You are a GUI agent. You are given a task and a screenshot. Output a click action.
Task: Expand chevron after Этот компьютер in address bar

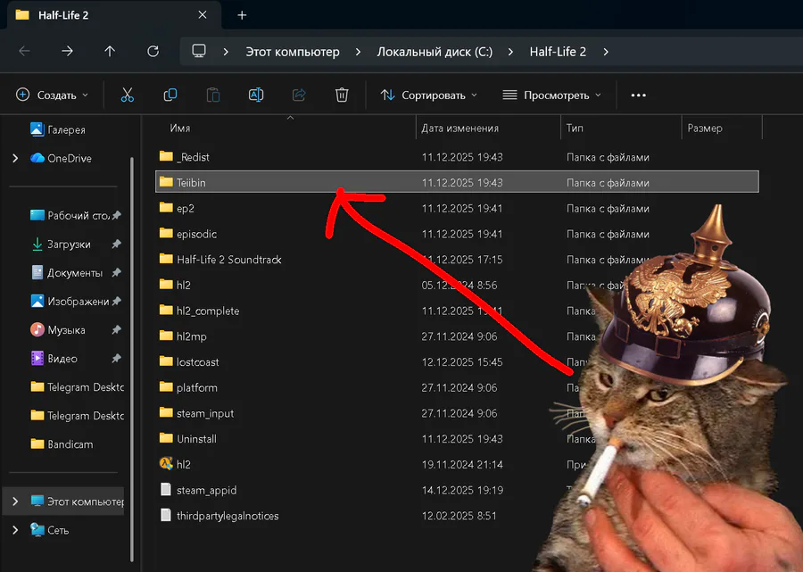(358, 52)
